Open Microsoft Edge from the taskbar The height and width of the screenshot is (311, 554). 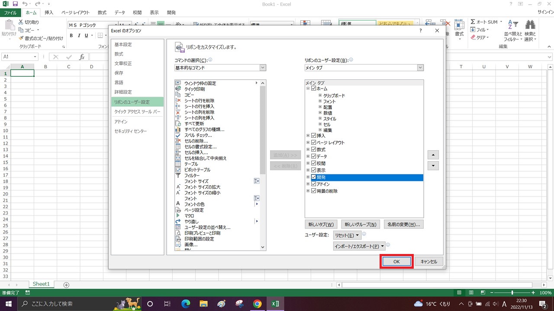pyautogui.click(x=186, y=304)
